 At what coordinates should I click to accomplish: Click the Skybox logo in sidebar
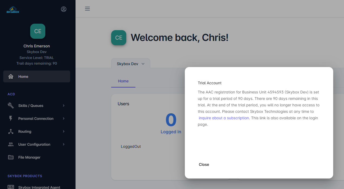(x=13, y=10)
